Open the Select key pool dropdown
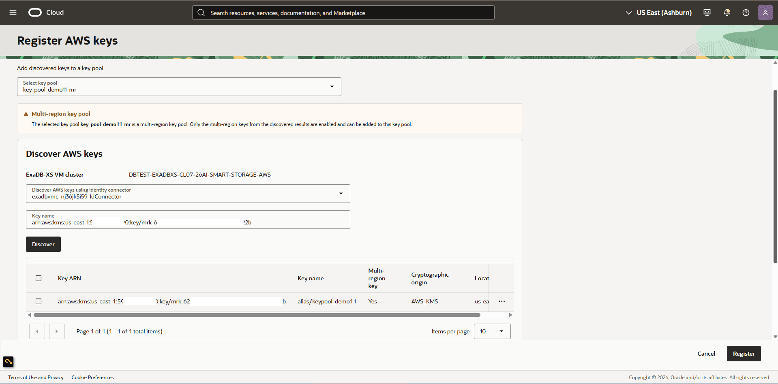Screen dimensions: 778x384 (179, 87)
